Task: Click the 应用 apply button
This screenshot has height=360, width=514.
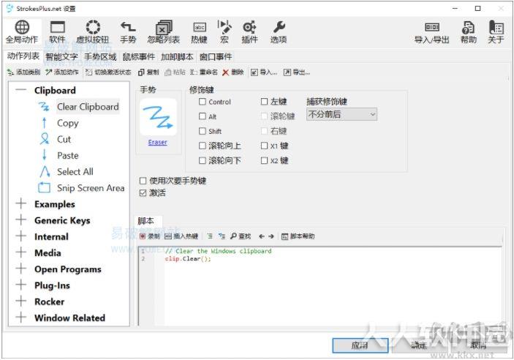Action: click(360, 345)
